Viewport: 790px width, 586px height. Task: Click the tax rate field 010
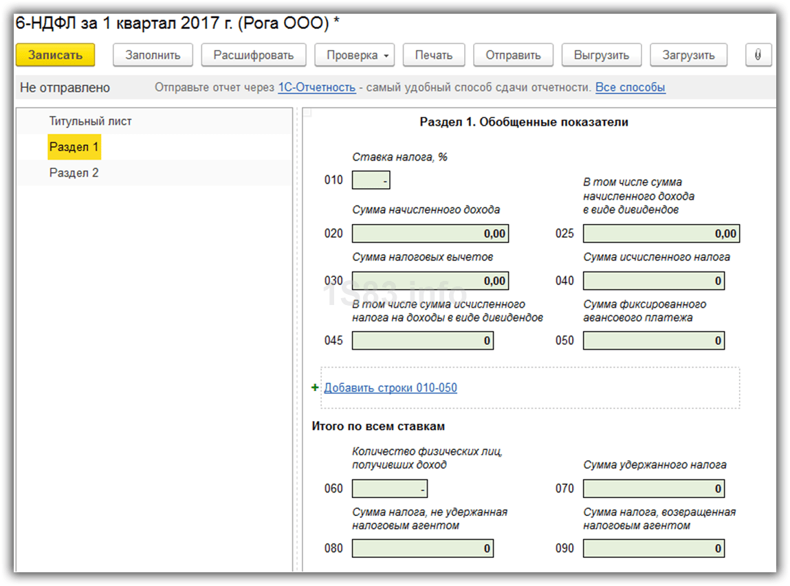coord(371,180)
